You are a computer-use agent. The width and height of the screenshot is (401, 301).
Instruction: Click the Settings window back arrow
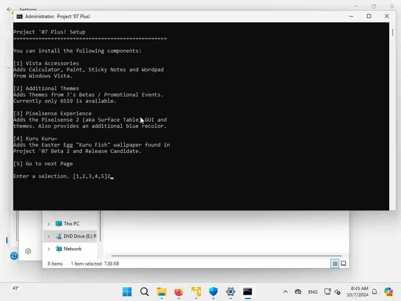[9, 9]
